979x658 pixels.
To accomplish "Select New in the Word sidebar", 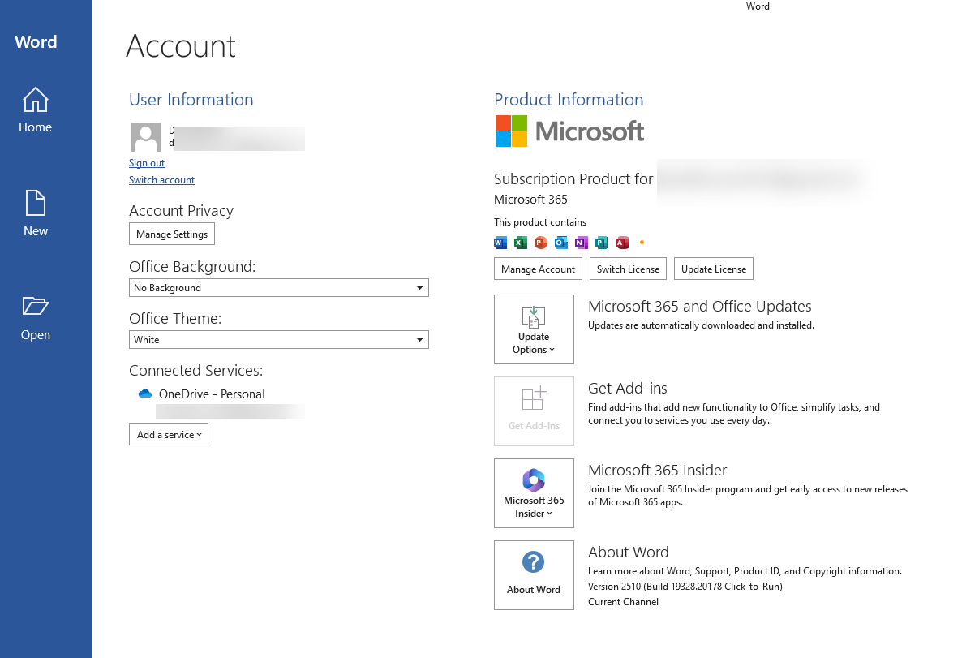I will [36, 214].
